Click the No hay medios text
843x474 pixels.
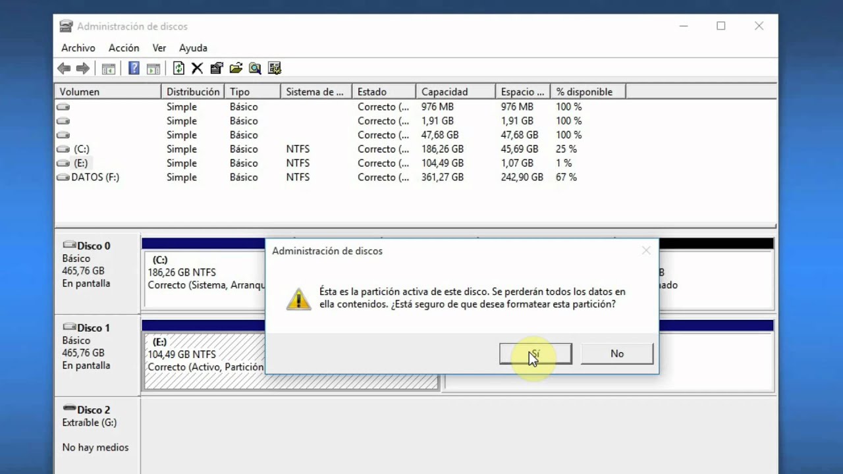[95, 448]
